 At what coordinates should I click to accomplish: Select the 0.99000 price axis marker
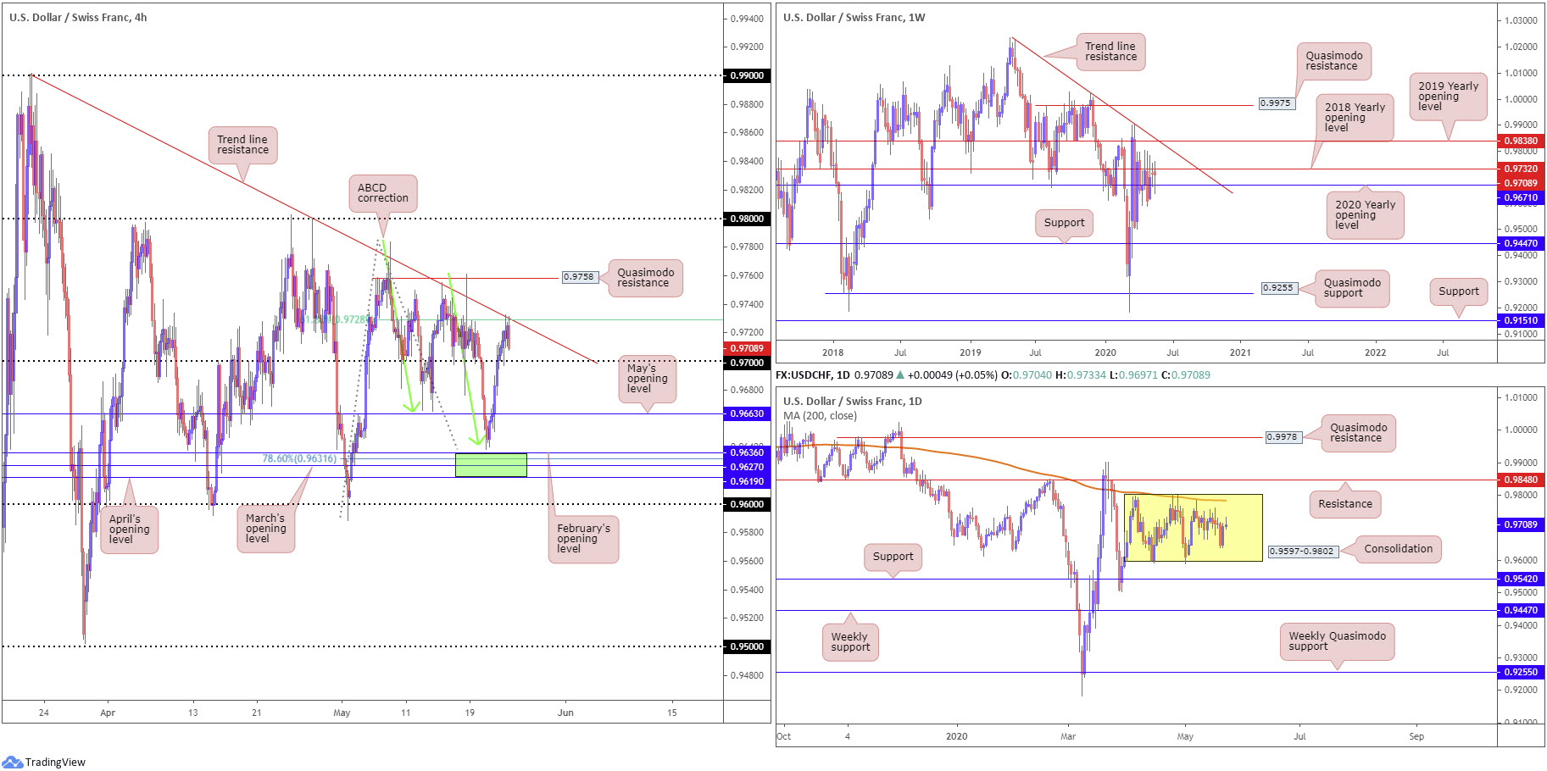(x=747, y=75)
